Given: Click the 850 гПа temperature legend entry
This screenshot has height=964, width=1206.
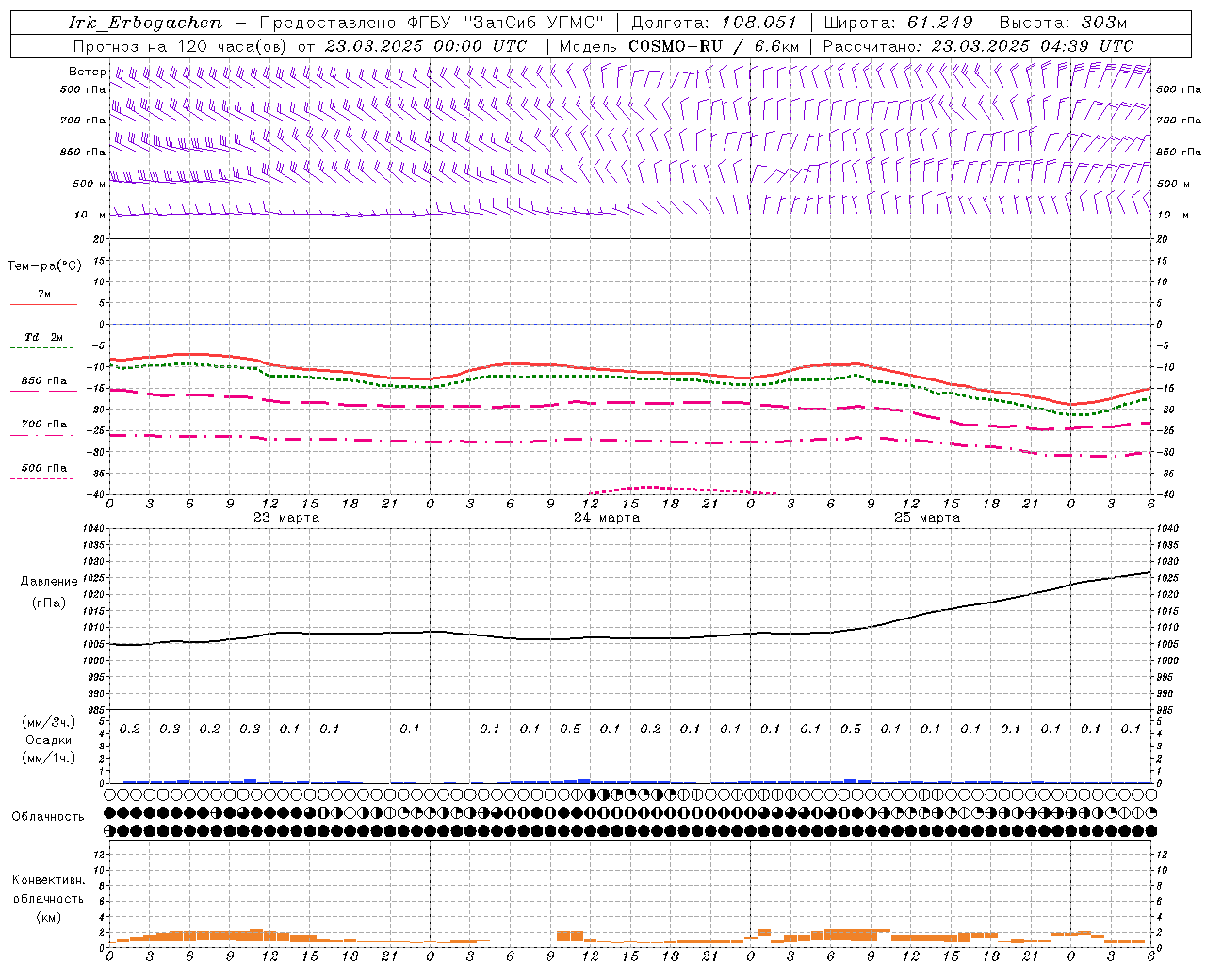Looking at the screenshot, I should (x=43, y=381).
